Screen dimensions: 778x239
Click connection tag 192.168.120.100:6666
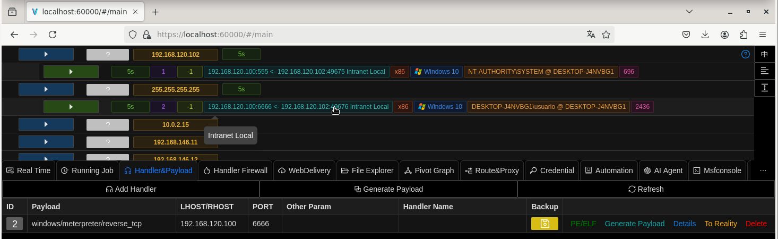pyautogui.click(x=298, y=107)
